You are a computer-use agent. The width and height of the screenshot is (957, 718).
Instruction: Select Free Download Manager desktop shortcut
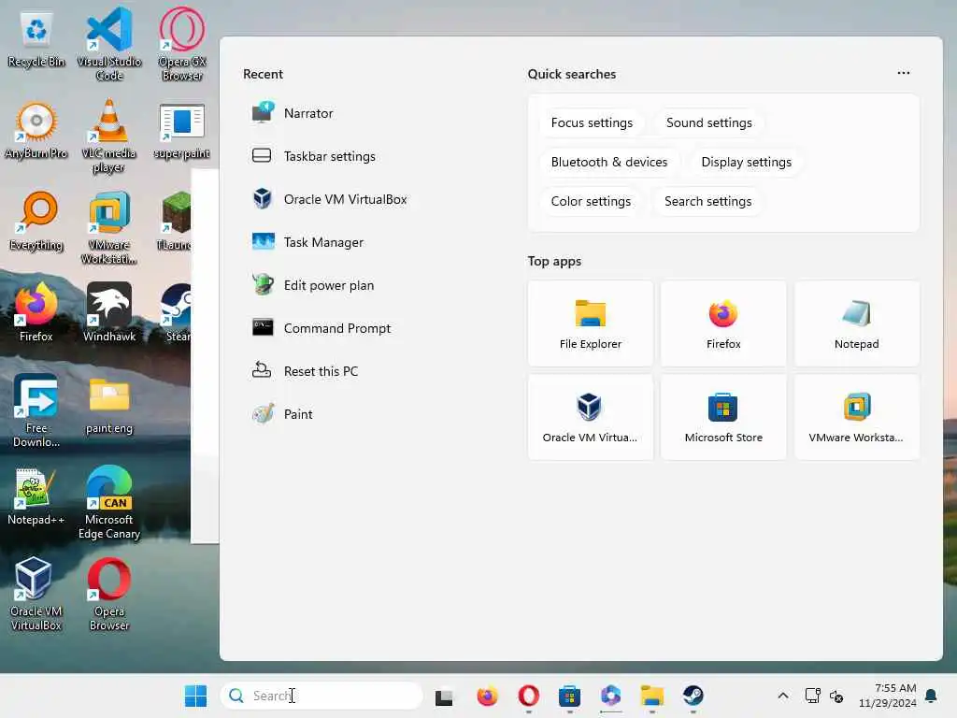(x=36, y=411)
